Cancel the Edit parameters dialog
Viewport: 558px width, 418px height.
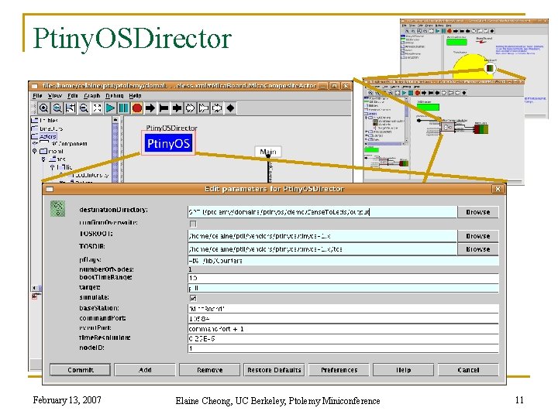click(x=468, y=370)
